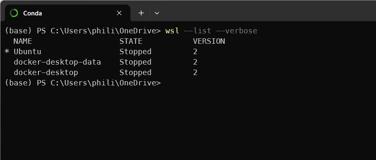Viewport: 376px width, 160px height.
Task: Click Stopped state in Ubuntu row
Action: [x=135, y=52]
